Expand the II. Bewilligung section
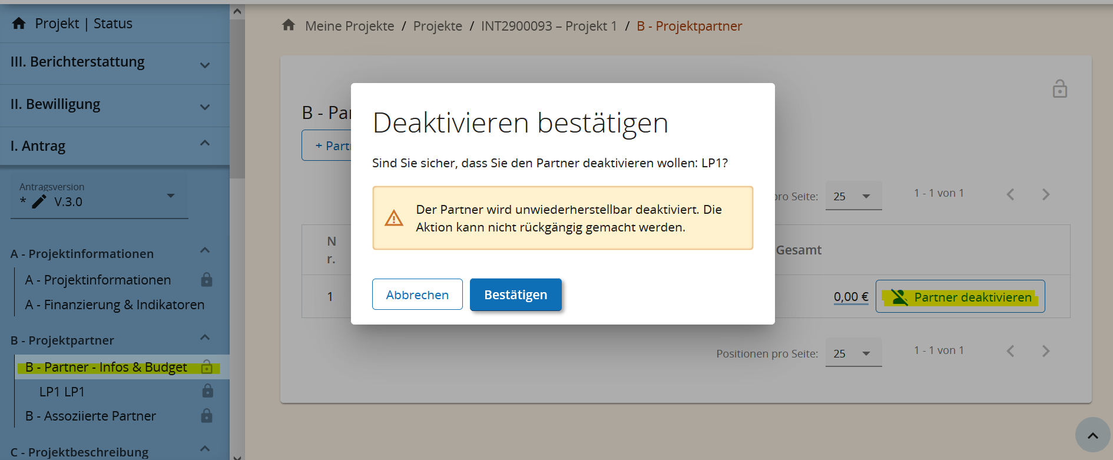The image size is (1113, 460). (204, 107)
